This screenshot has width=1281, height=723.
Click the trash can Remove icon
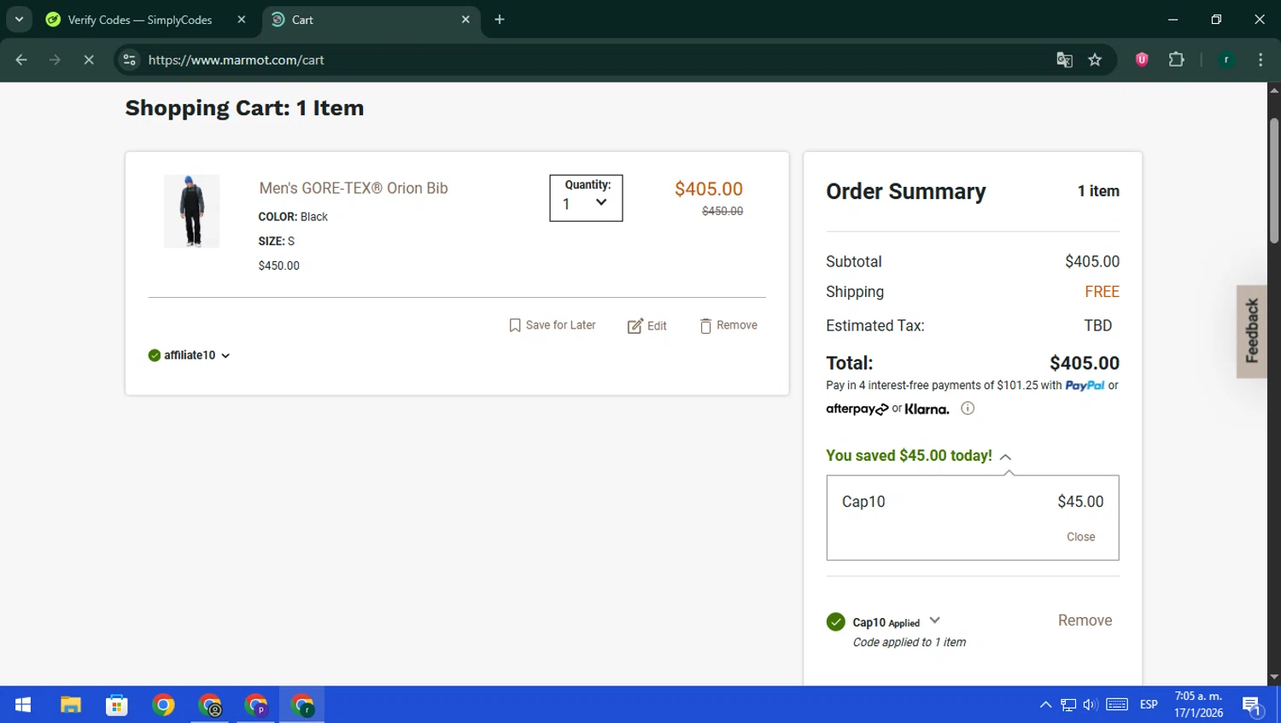pos(705,326)
